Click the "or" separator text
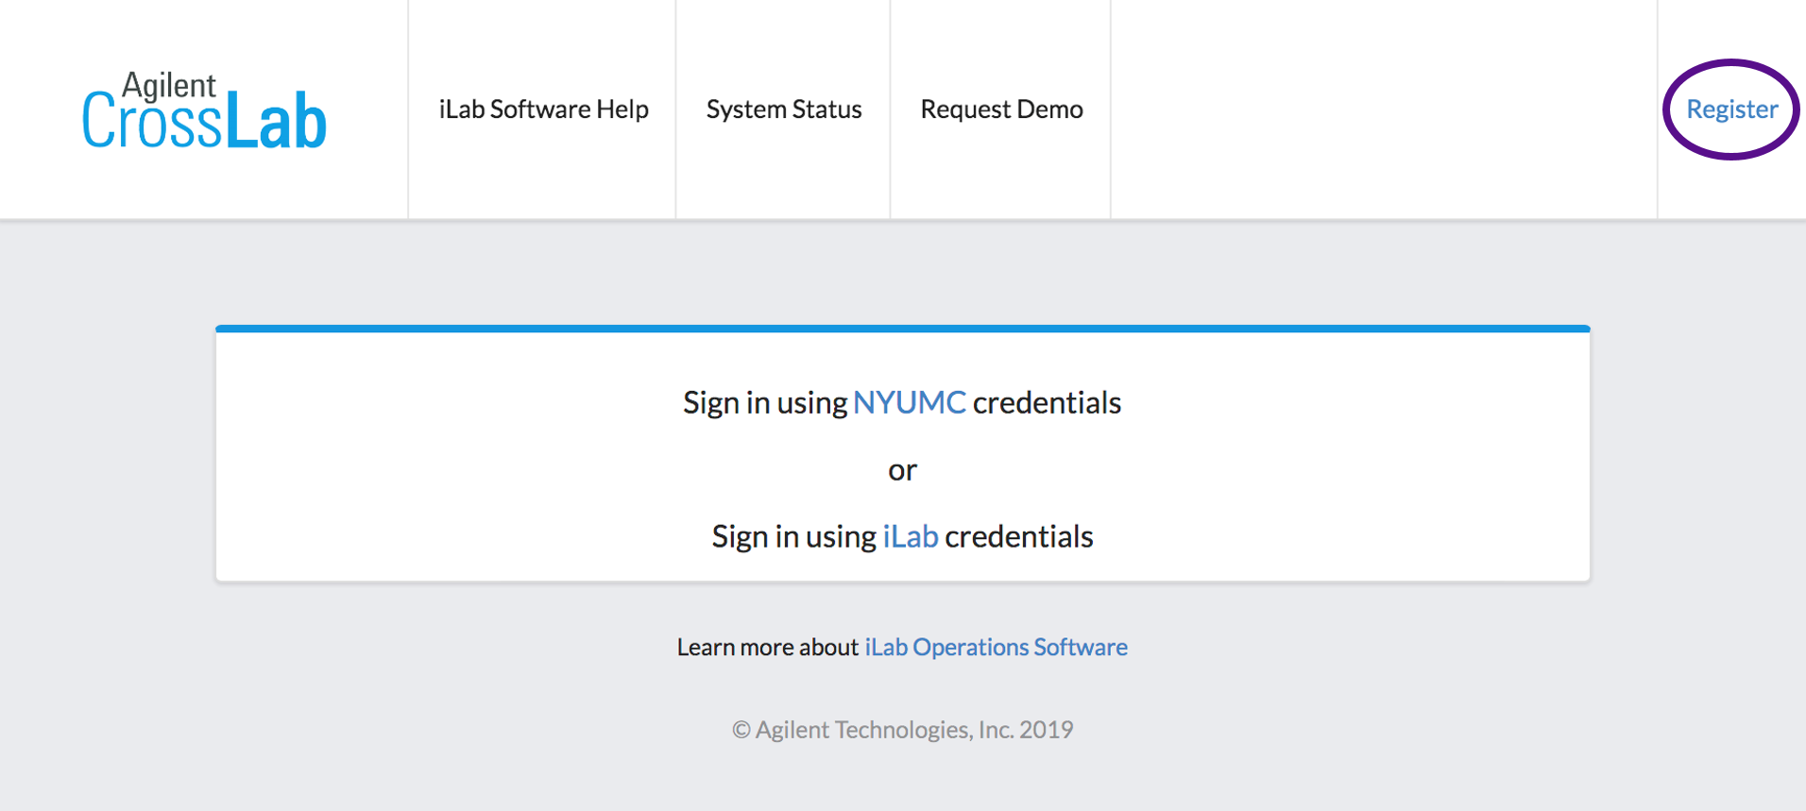Viewport: 1806px width, 811px height. (x=902, y=470)
